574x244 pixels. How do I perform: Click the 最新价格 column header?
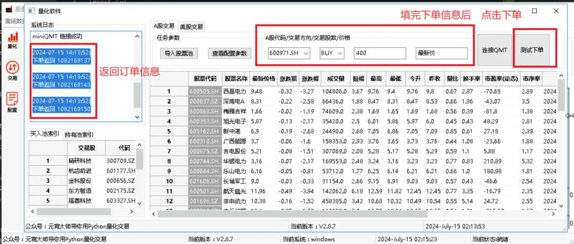pyautogui.click(x=263, y=78)
